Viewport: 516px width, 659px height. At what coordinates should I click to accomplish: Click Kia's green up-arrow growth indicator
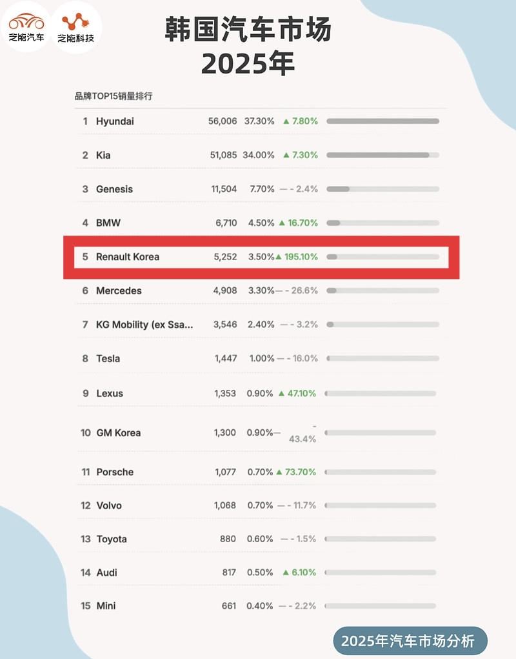tap(300, 155)
